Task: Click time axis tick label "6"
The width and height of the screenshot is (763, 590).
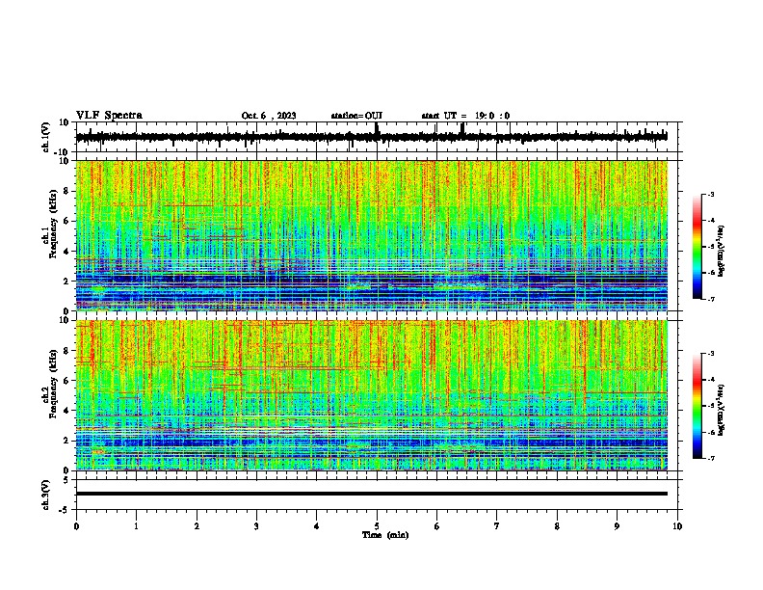Action: pos(437,526)
